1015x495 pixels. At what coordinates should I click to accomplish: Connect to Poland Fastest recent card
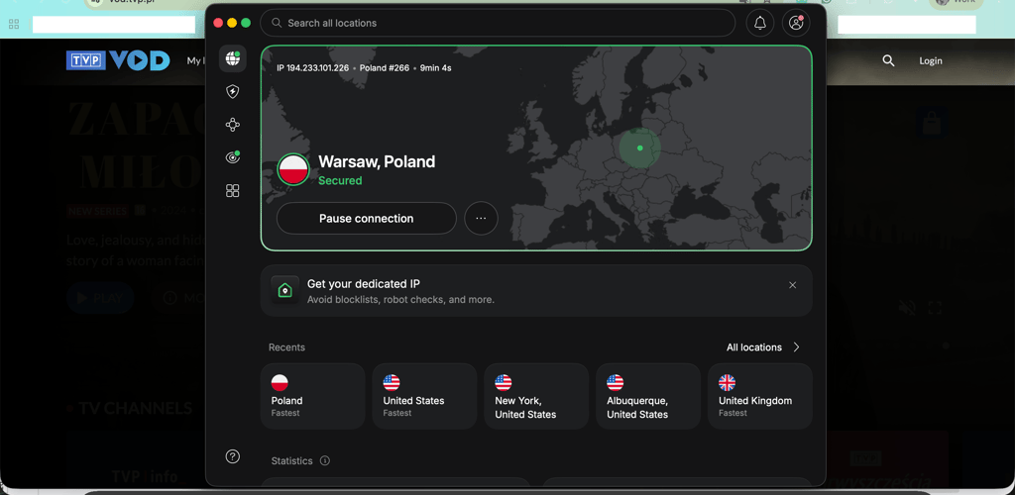[312, 396]
